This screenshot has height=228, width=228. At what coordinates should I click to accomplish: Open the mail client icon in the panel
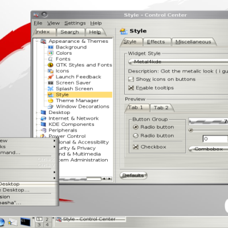[x=13, y=222]
